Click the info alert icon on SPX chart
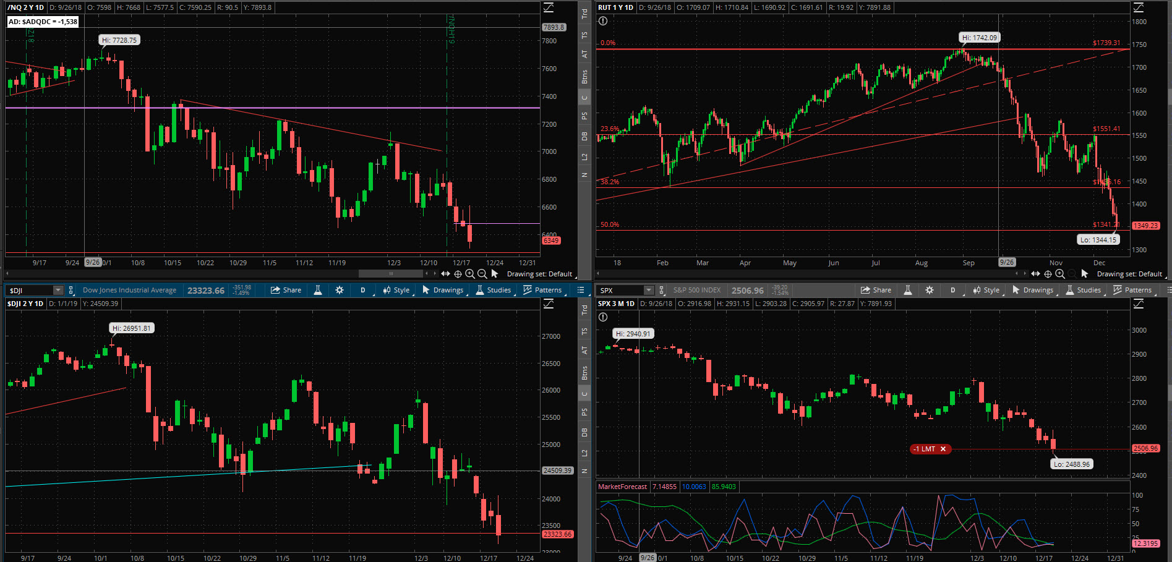 point(603,317)
